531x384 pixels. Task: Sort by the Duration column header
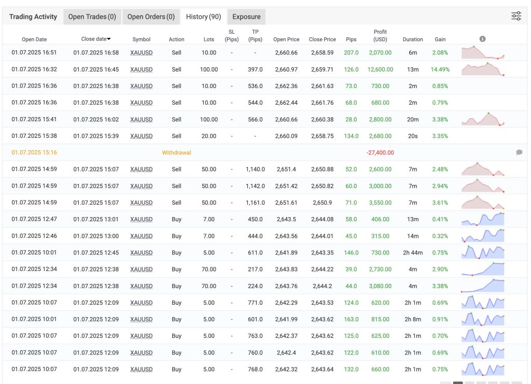pyautogui.click(x=413, y=39)
